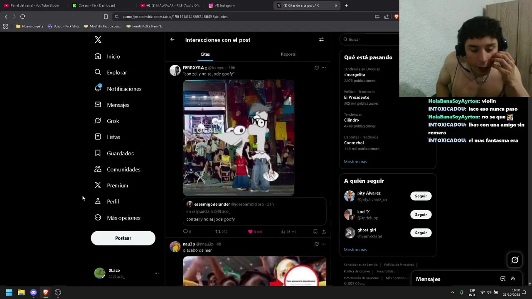The width and height of the screenshot is (532, 299).
Task: Switch to the Kick Dashboard browser tab
Action: tap(102, 5)
